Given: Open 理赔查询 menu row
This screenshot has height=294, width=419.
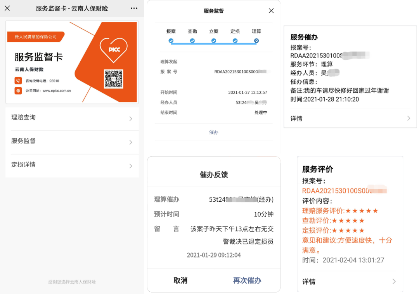Looking at the screenshot, I should (x=72, y=119).
